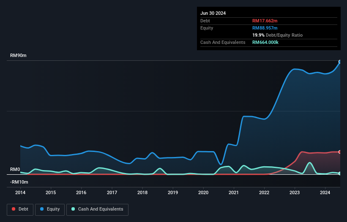
Task: Click the 2024 x-axis label
Action: click(325, 192)
